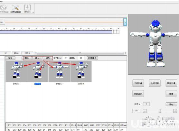Click the 修改 modify frame button
The image size is (179, 131).
coord(48,58)
